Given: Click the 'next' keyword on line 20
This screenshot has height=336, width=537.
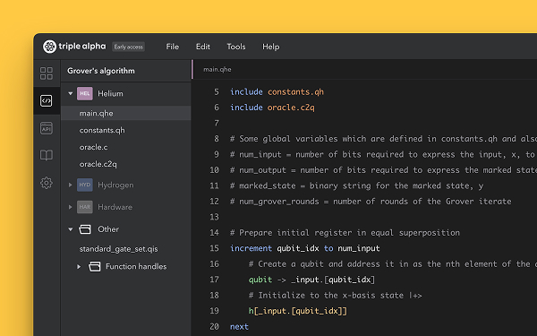Looking at the screenshot, I should [x=239, y=327].
